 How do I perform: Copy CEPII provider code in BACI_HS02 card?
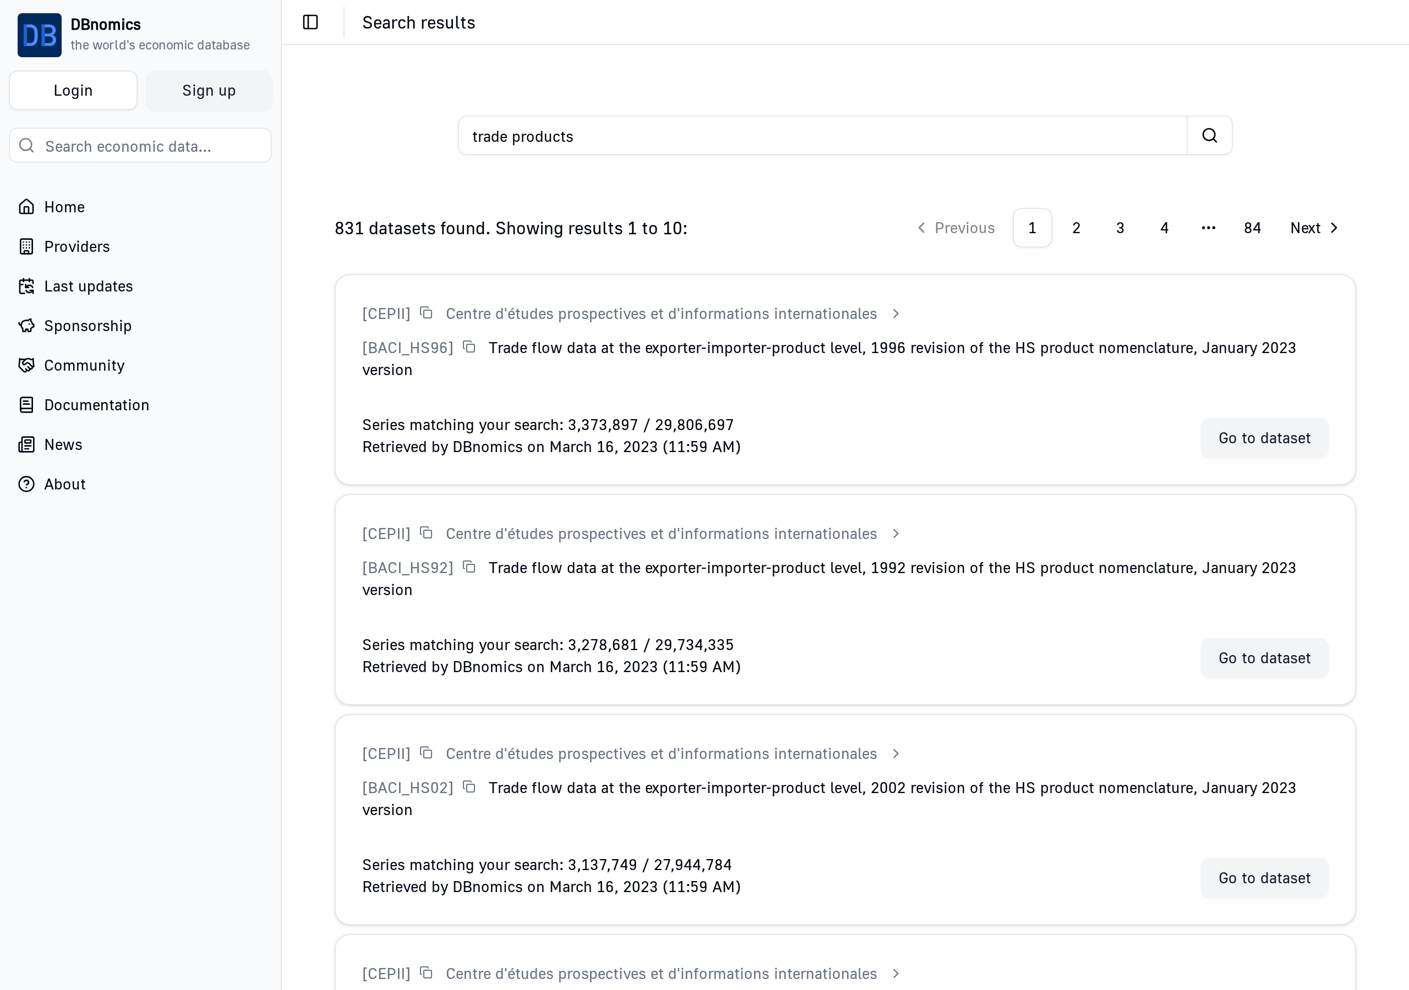(x=427, y=752)
